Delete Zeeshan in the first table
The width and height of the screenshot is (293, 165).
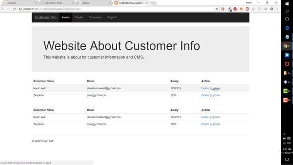click(x=205, y=95)
